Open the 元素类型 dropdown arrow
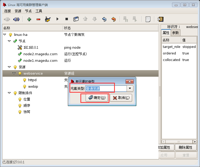 pos(130,88)
